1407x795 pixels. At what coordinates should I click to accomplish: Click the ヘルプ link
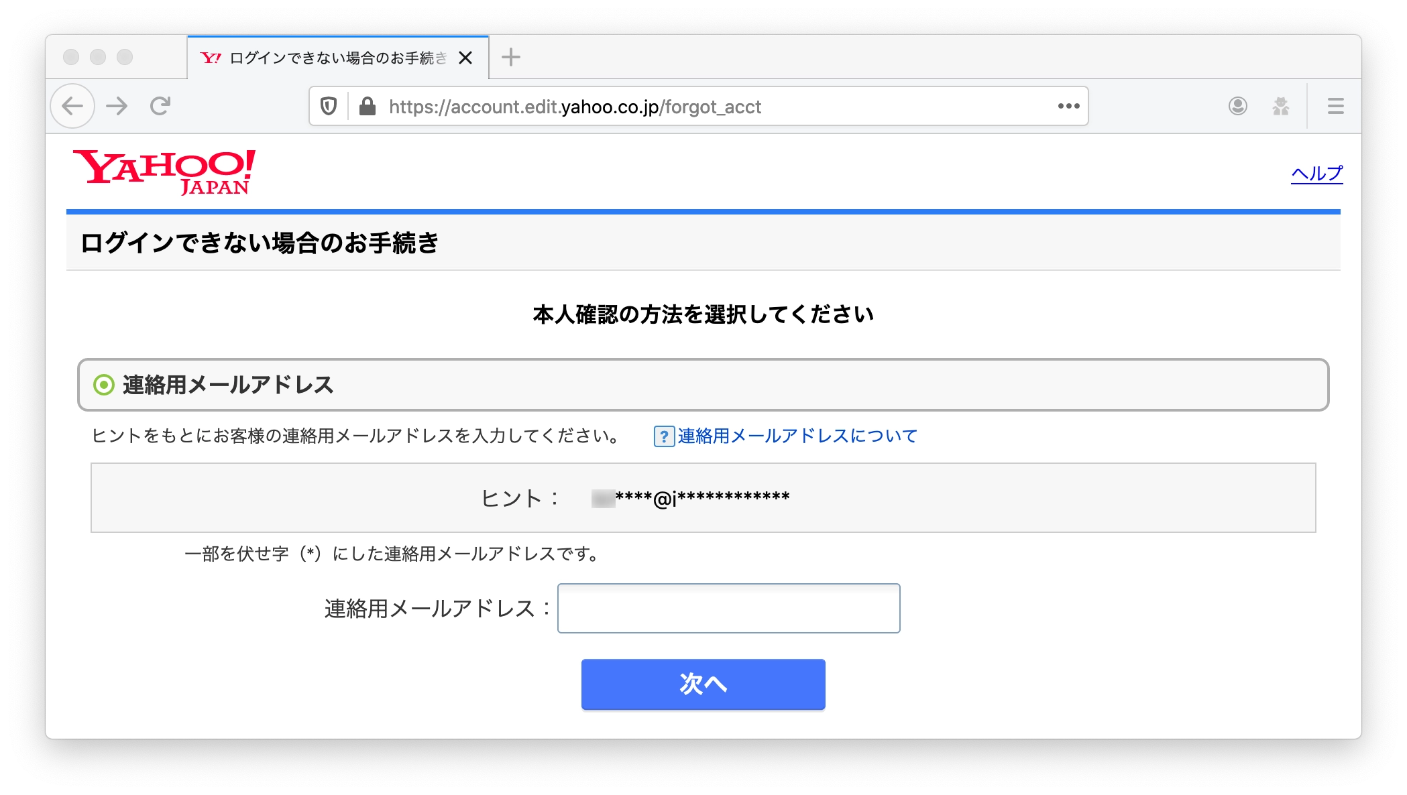[1316, 174]
